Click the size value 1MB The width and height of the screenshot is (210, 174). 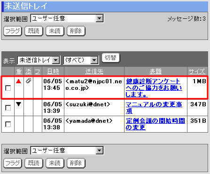click(x=199, y=81)
